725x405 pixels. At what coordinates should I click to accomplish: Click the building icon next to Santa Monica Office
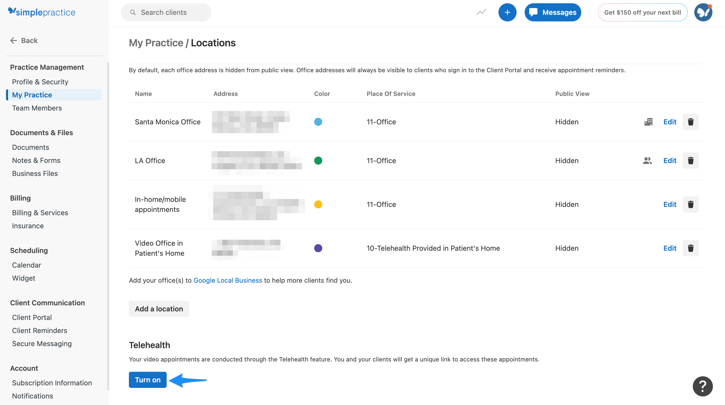(x=648, y=122)
